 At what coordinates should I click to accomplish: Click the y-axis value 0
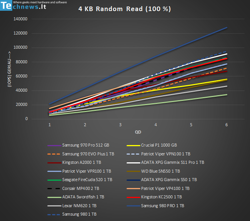27,119
